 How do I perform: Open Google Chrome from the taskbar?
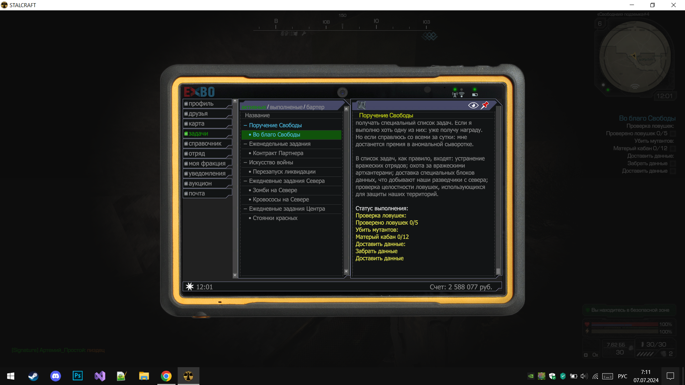tap(166, 376)
